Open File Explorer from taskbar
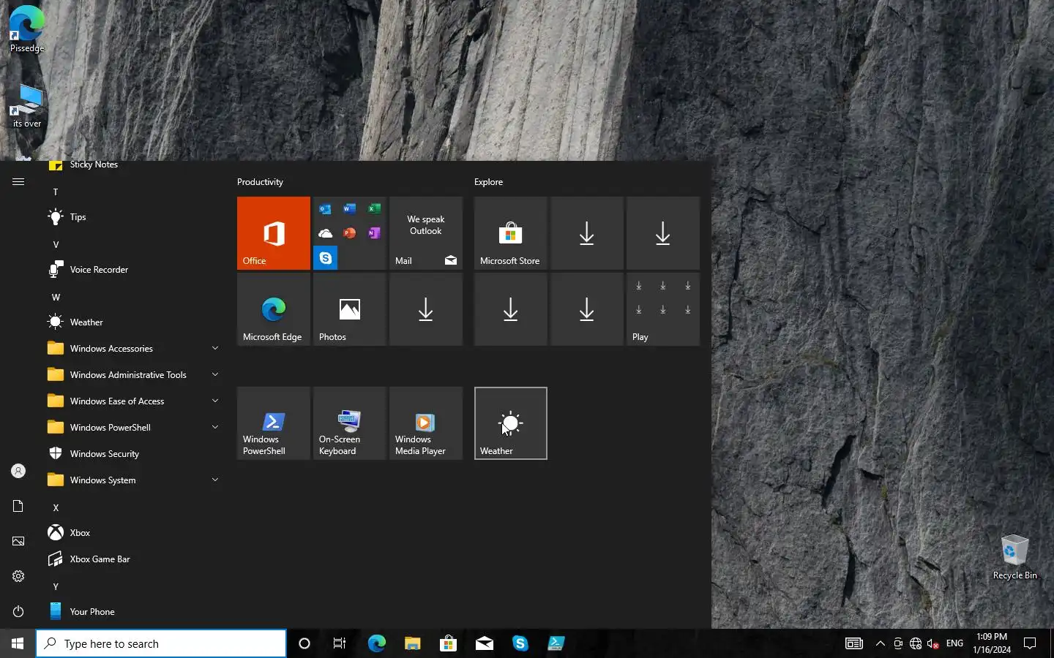The height and width of the screenshot is (658, 1054). (x=412, y=643)
